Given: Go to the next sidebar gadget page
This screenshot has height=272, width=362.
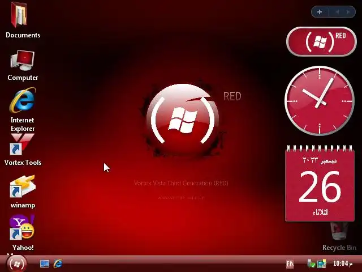Looking at the screenshot, I should point(348,12).
